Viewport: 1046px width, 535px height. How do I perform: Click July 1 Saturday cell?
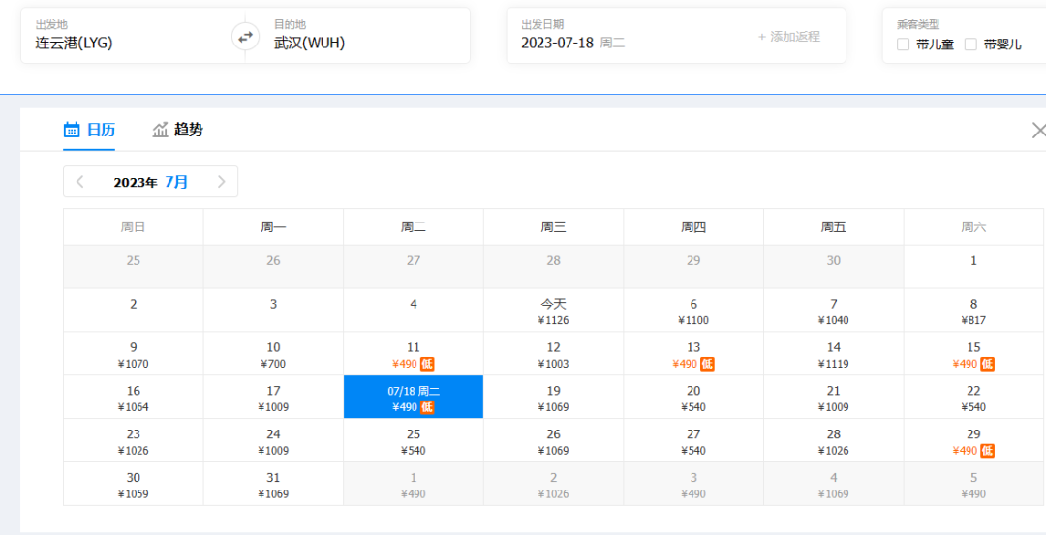(974, 266)
